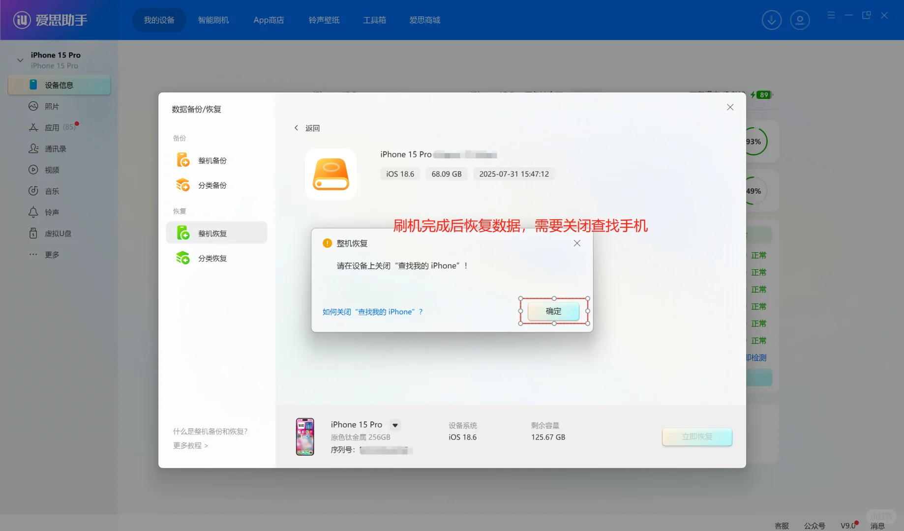Confirm by clicking the 确定 button
904x531 pixels.
[553, 311]
